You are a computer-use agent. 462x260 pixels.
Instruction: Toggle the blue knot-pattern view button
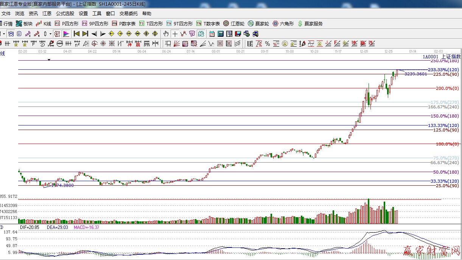coord(11,34)
